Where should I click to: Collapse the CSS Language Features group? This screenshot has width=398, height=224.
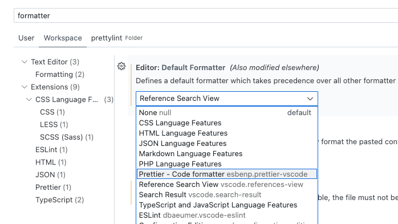[29, 99]
